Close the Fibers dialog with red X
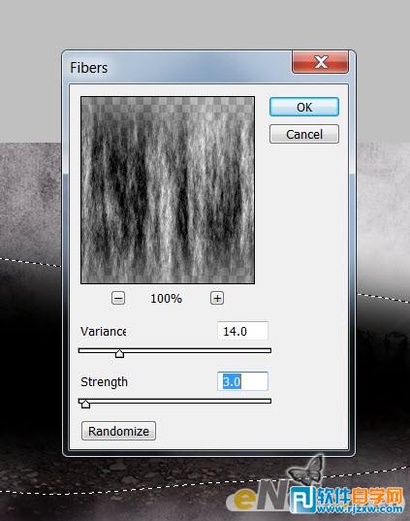 point(320,62)
